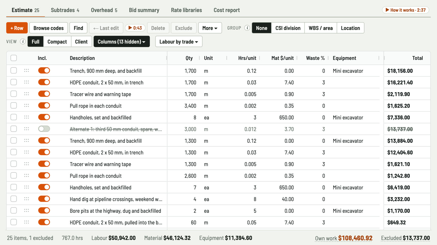
Task: Select all rows with header checkbox
Action: [x=14, y=58]
